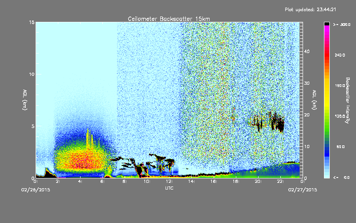Select the "UTC" x-axis label

[x=169, y=188]
